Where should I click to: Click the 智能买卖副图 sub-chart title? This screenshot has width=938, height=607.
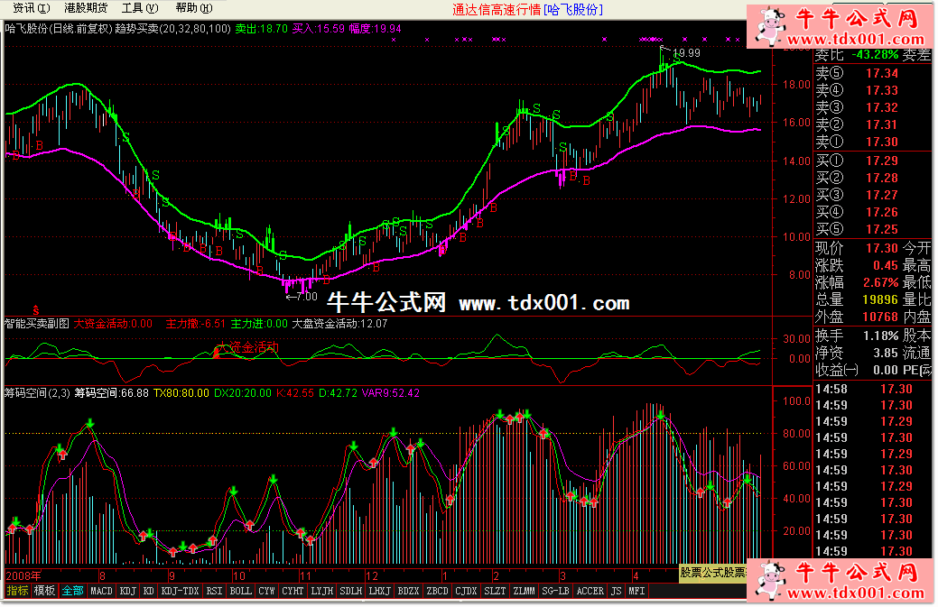pos(37,324)
